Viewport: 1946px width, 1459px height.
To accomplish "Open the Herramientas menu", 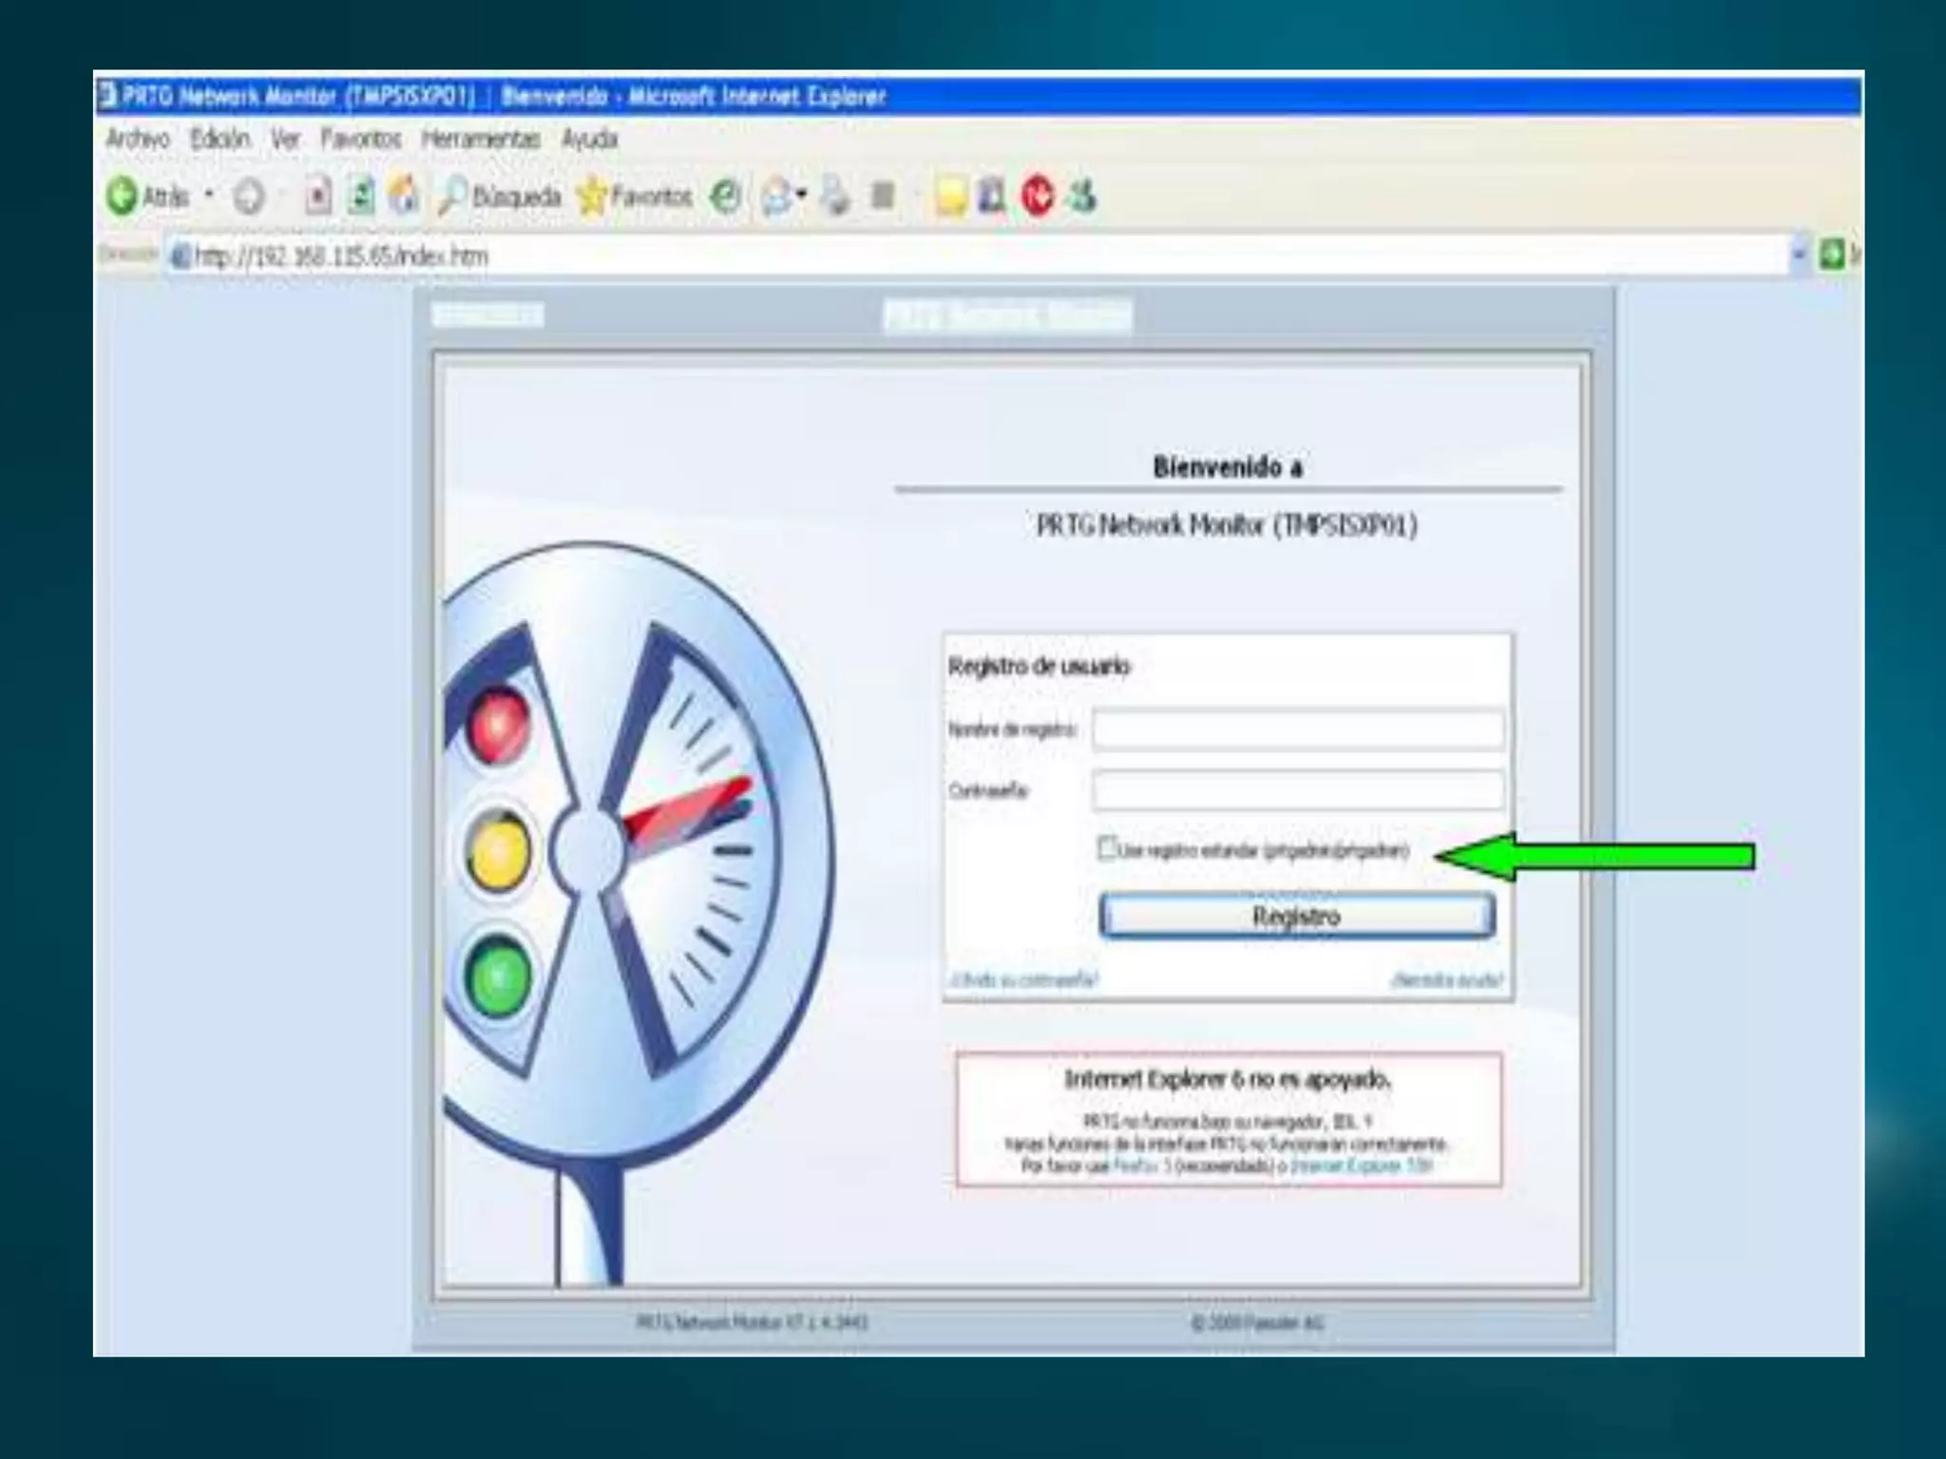I will pos(481,140).
